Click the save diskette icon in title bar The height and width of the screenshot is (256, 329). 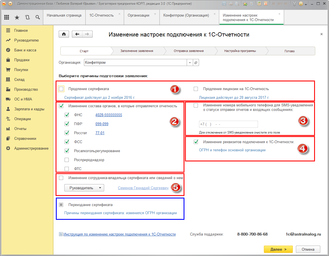point(224,4)
